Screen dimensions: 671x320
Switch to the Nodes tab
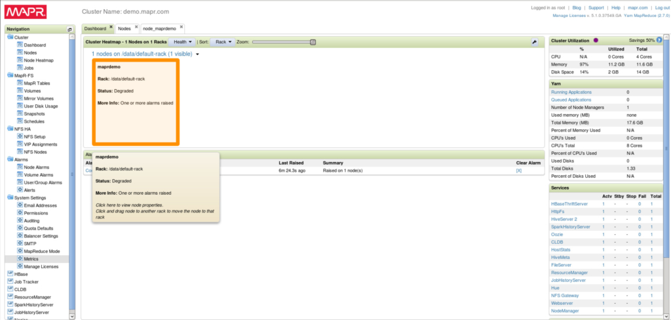tap(125, 28)
